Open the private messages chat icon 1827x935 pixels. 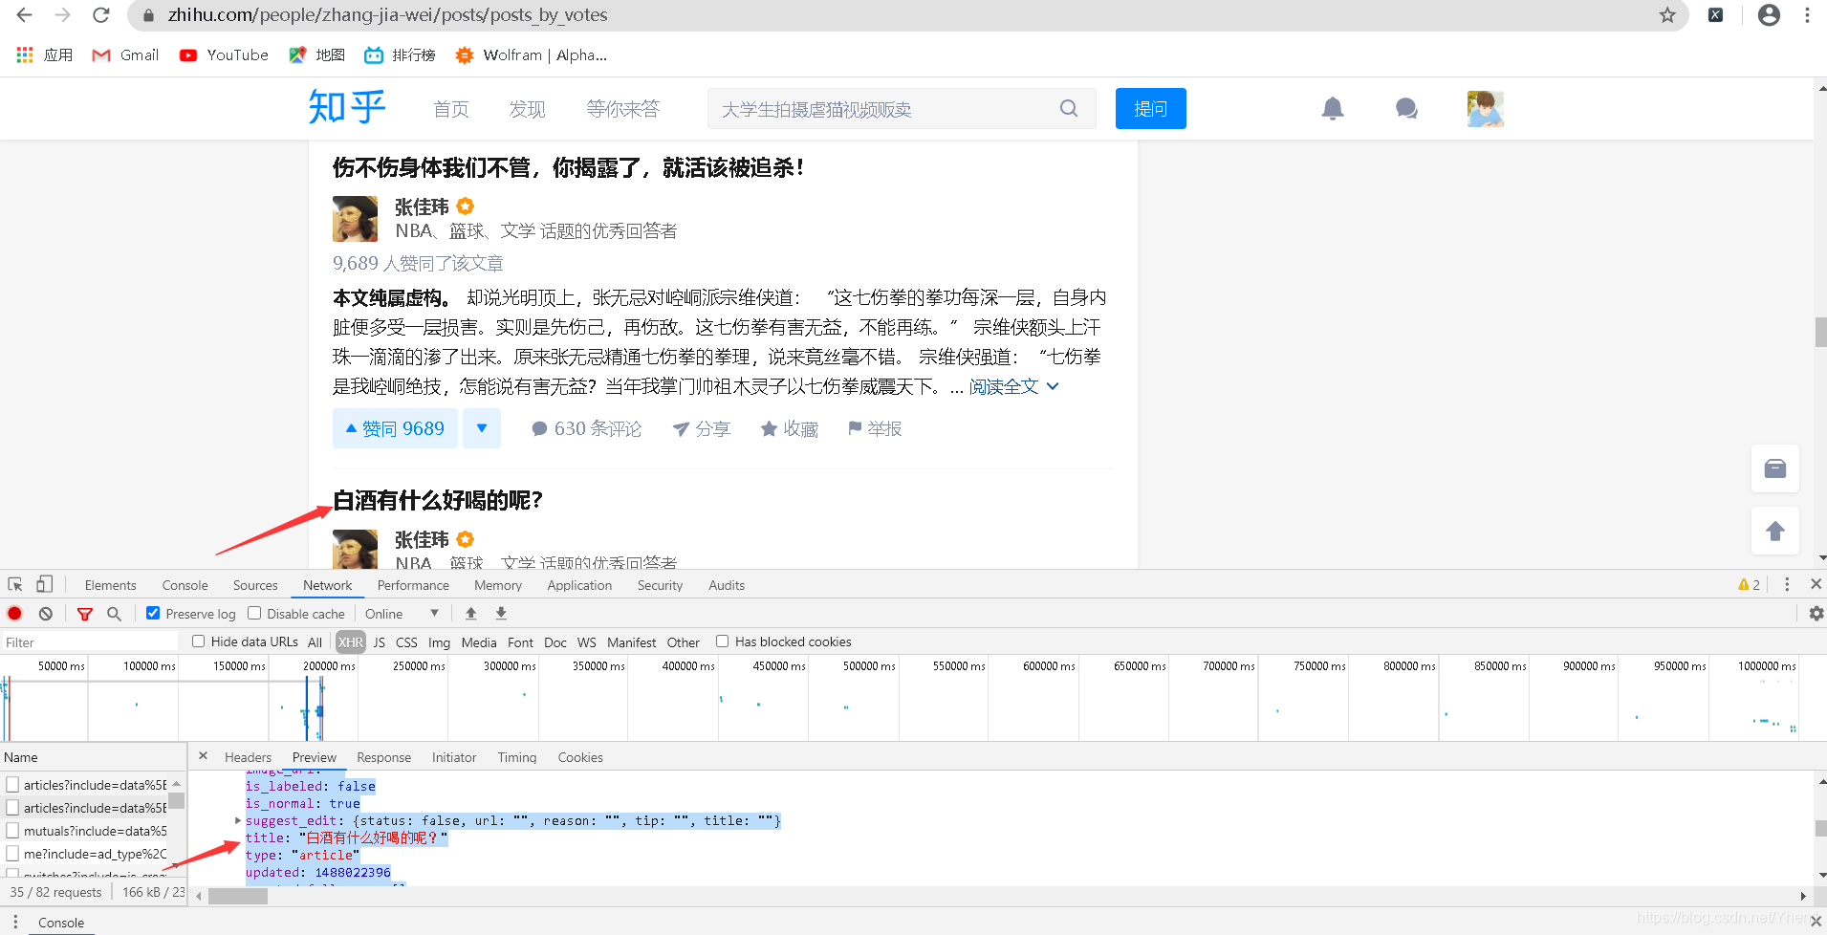[x=1406, y=109]
